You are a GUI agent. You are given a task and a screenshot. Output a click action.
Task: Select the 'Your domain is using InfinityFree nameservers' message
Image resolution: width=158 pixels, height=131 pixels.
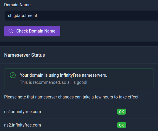click(x=64, y=75)
